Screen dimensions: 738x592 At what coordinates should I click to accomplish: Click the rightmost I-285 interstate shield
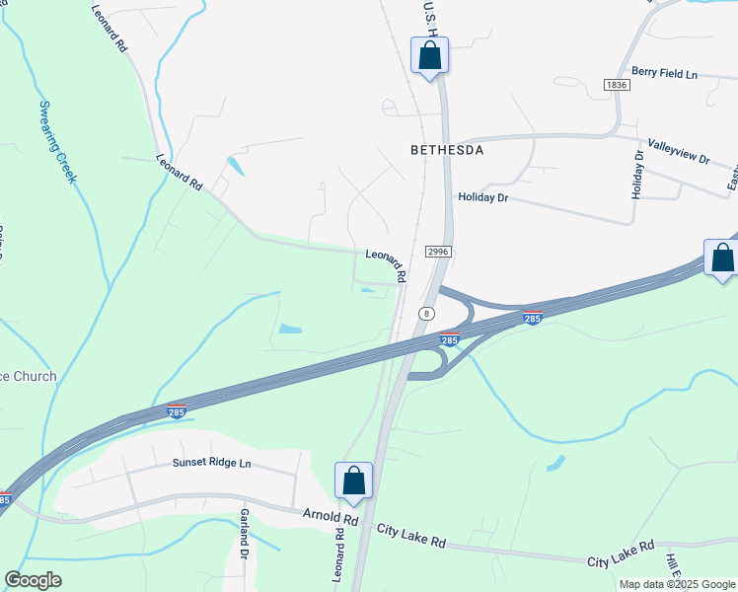pos(533,318)
